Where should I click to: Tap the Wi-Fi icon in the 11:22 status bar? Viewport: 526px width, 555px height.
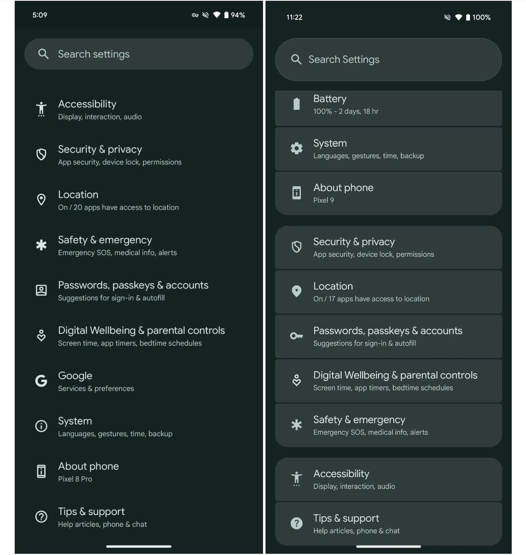point(458,17)
